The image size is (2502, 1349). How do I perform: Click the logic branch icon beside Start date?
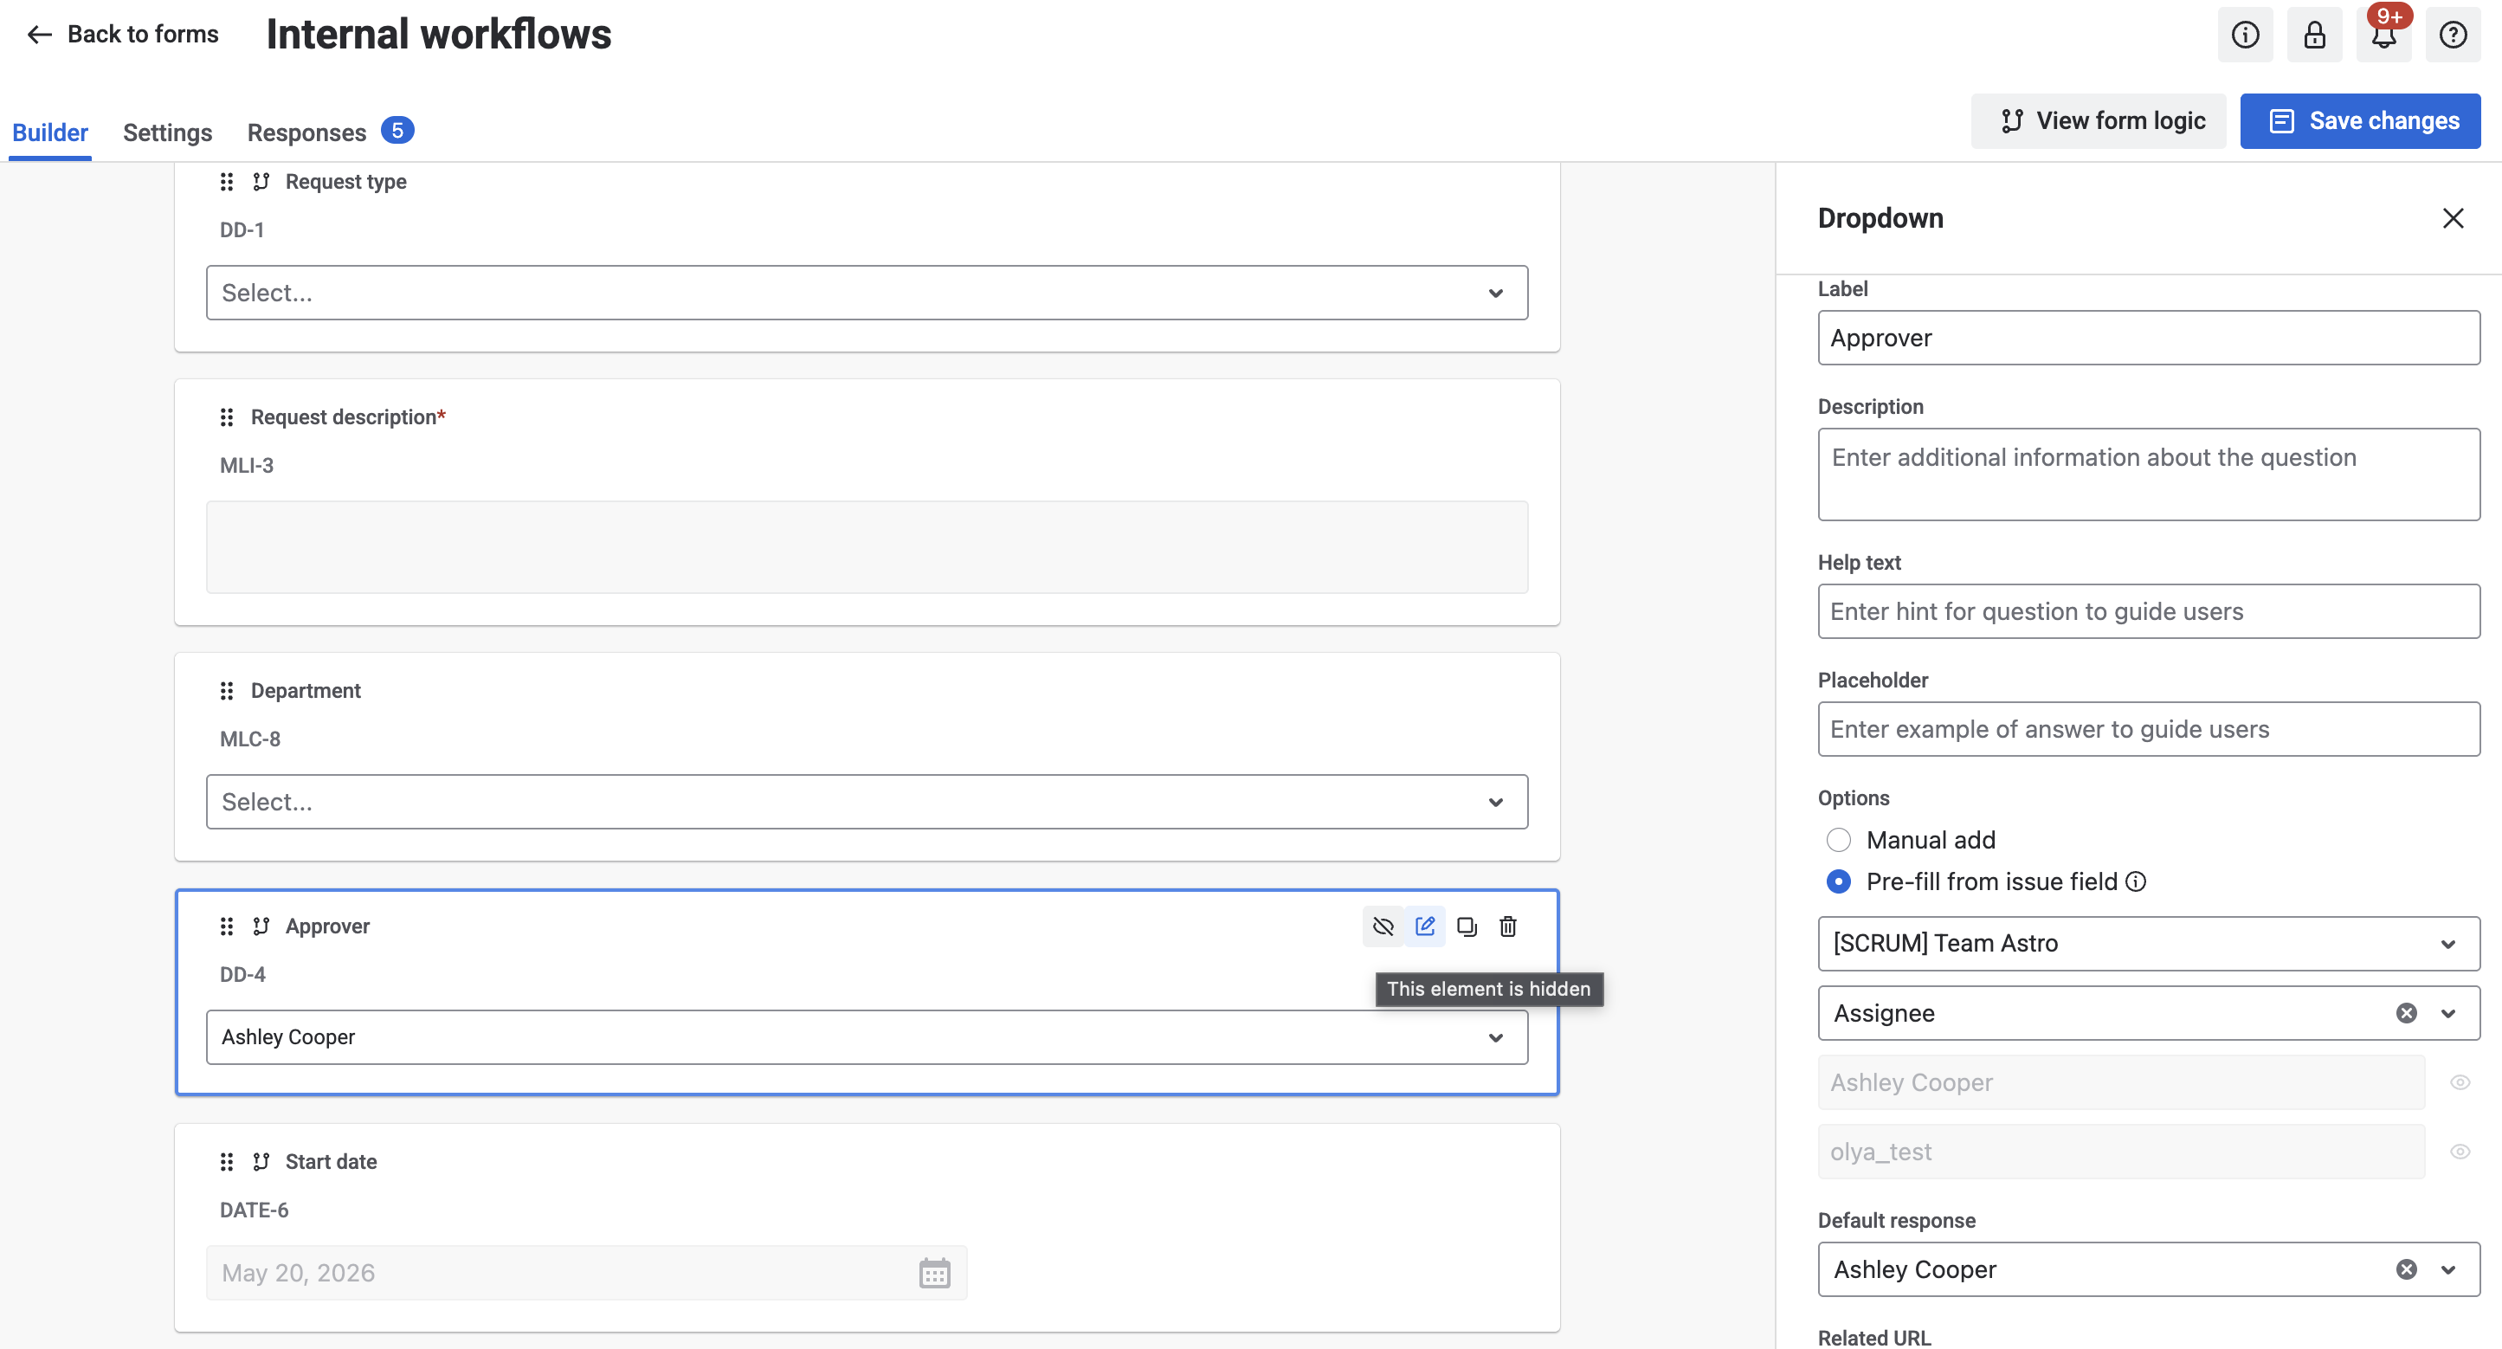point(261,1162)
